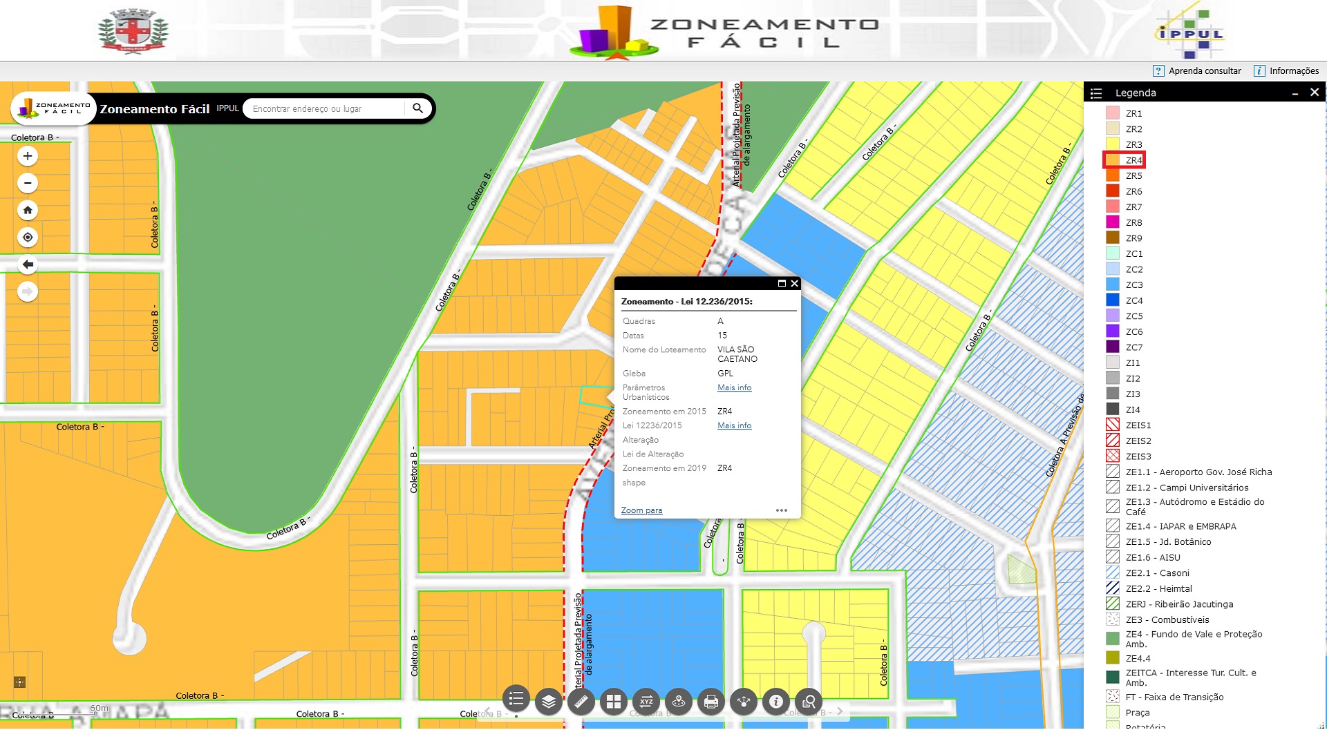Viewport: 1327px width, 732px height.
Task: Click the Zoom para link
Action: click(641, 510)
